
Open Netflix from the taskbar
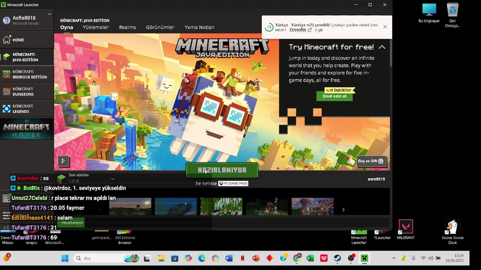(x=242, y=258)
